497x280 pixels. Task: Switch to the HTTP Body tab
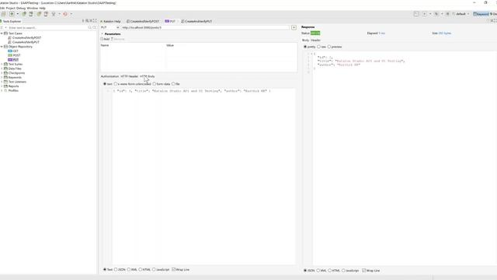click(x=148, y=76)
